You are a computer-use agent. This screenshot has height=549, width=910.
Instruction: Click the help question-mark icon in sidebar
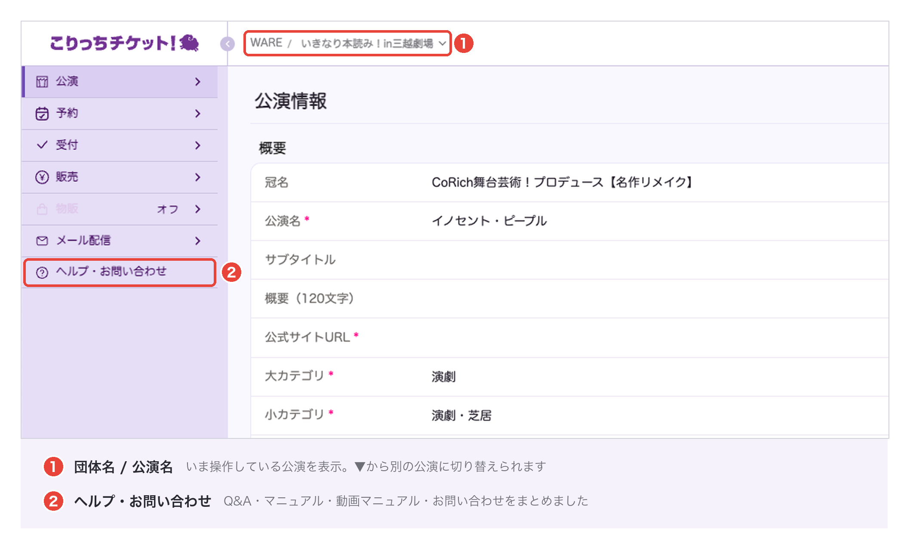(x=42, y=272)
